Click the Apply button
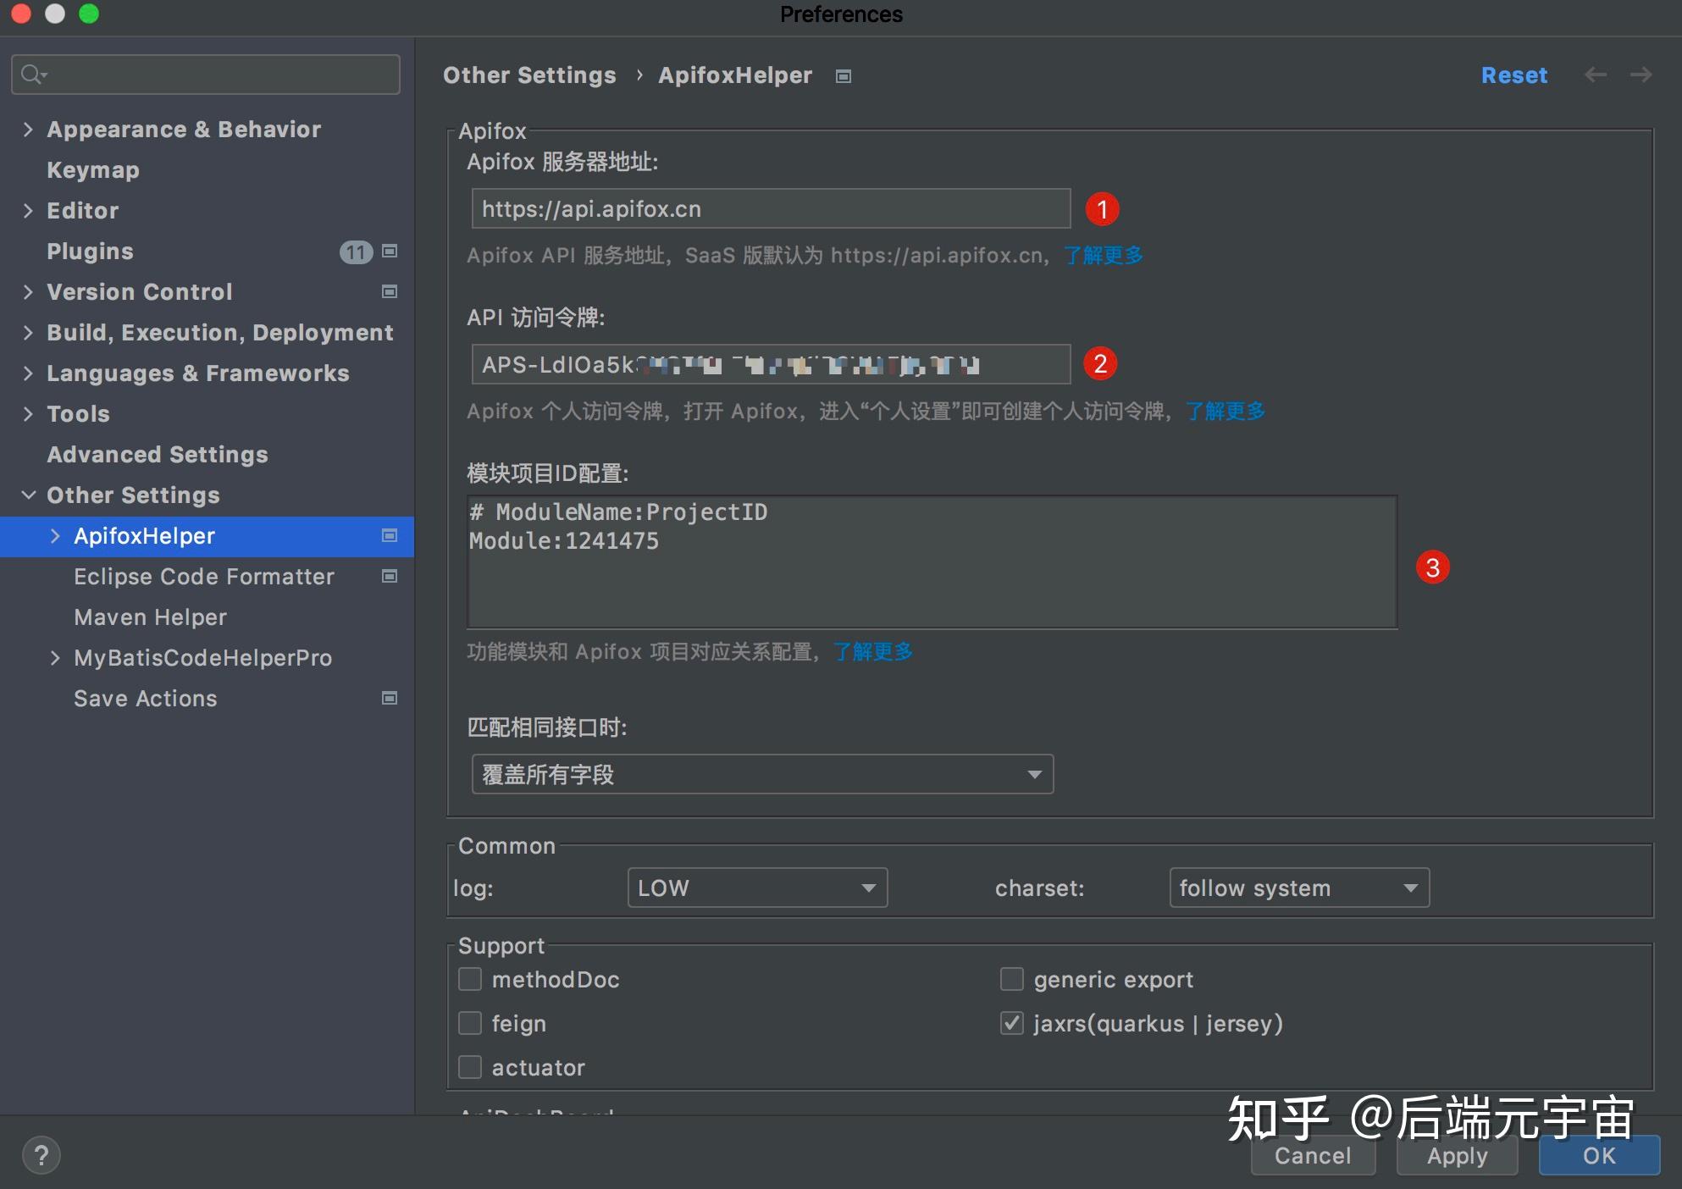The image size is (1682, 1189). point(1456,1155)
